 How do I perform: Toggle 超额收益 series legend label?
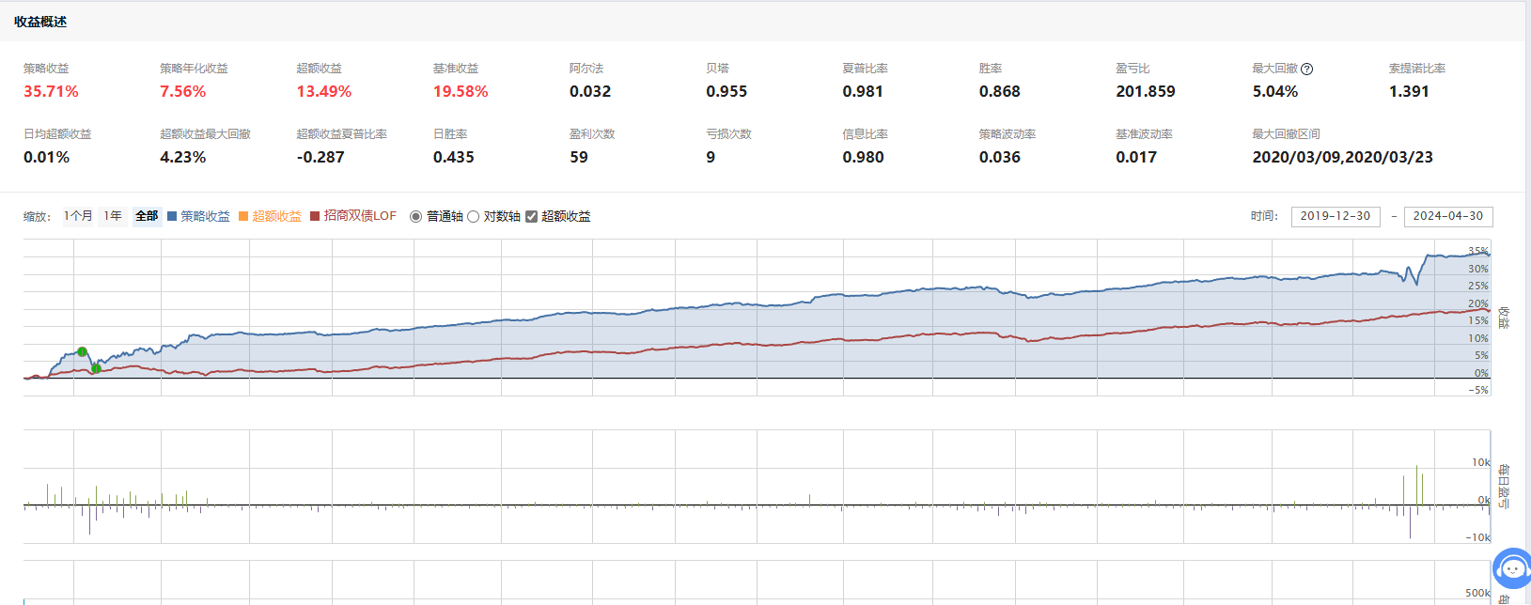[276, 216]
